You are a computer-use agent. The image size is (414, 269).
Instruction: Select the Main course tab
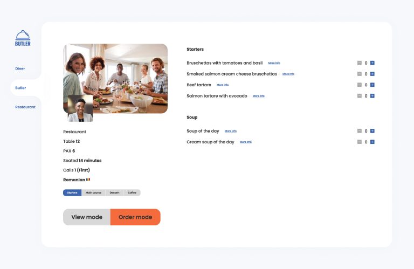coord(93,192)
